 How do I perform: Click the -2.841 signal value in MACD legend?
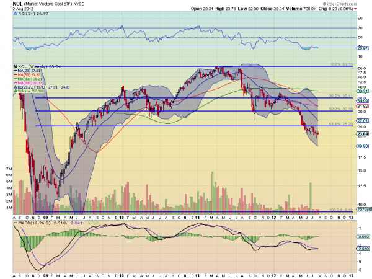click(76, 223)
